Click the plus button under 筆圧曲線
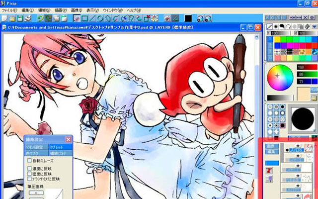Viewport: 318px width, 199px height. (x=36, y=193)
